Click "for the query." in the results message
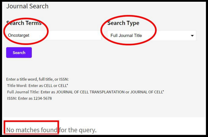 [x=78, y=130]
